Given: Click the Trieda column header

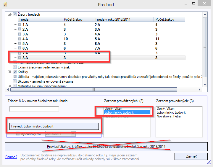Looking at the screenshot, I should (x=40, y=19).
